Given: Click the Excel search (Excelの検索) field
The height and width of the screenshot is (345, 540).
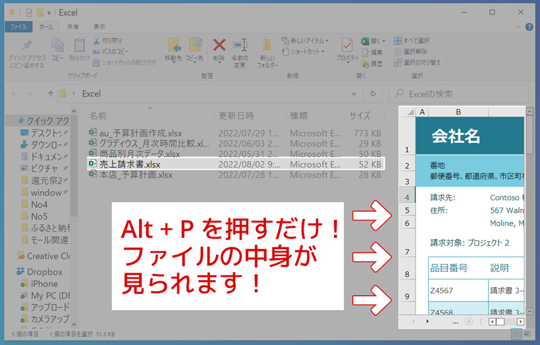Looking at the screenshot, I should 458,94.
